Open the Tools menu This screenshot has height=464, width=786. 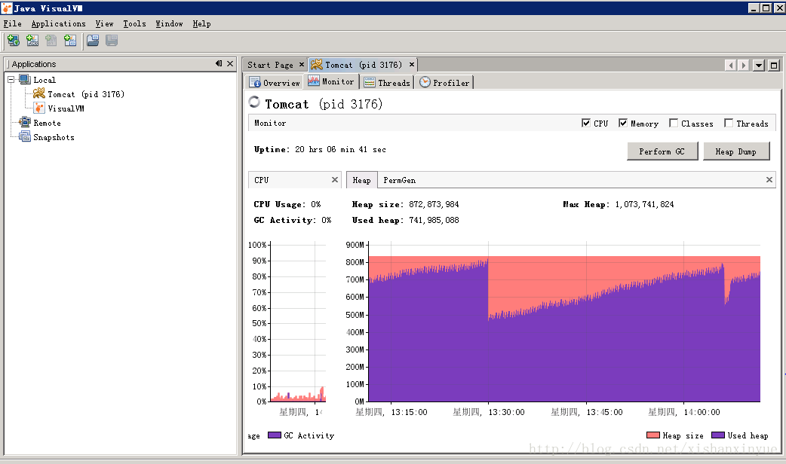(x=134, y=23)
